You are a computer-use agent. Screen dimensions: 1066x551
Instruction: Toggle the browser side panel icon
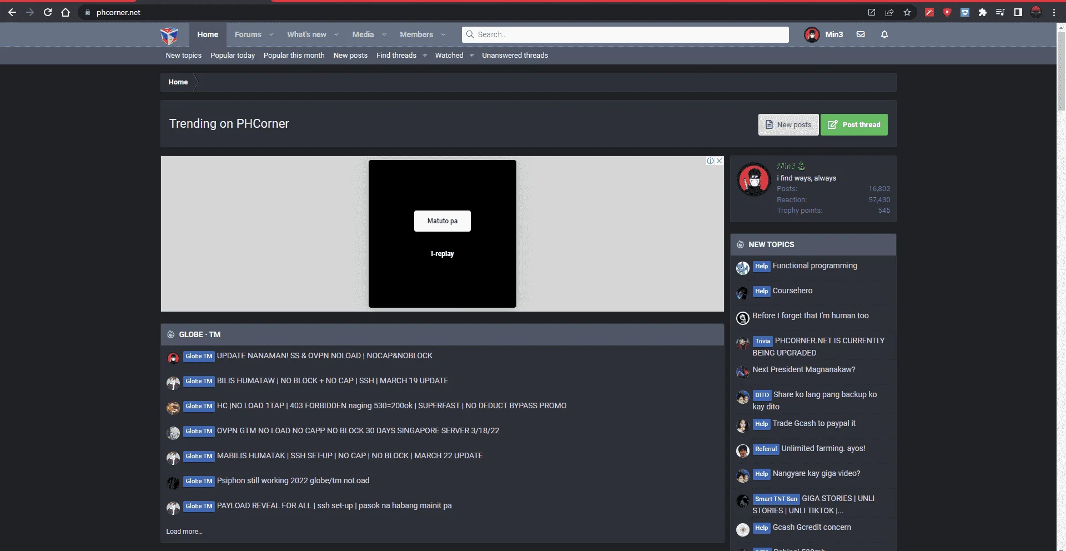[x=1018, y=12]
